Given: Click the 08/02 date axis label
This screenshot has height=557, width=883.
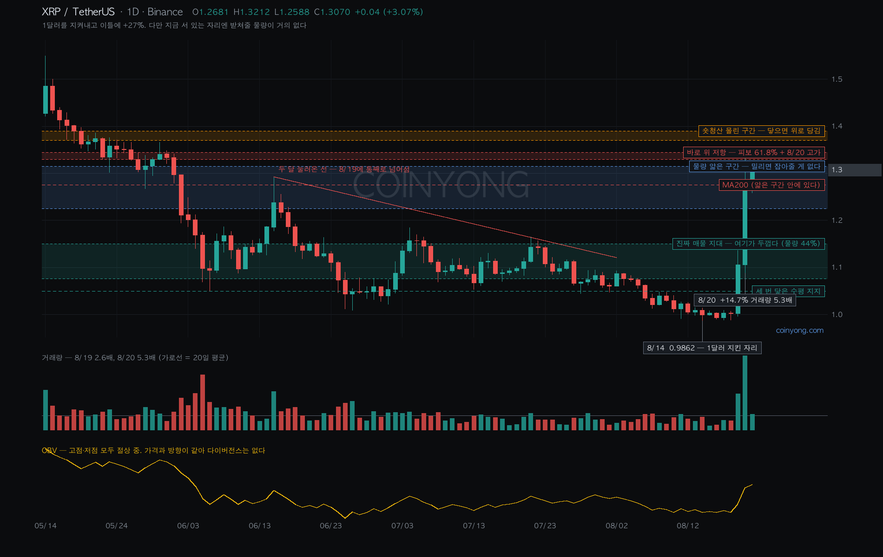Looking at the screenshot, I should coord(617,526).
